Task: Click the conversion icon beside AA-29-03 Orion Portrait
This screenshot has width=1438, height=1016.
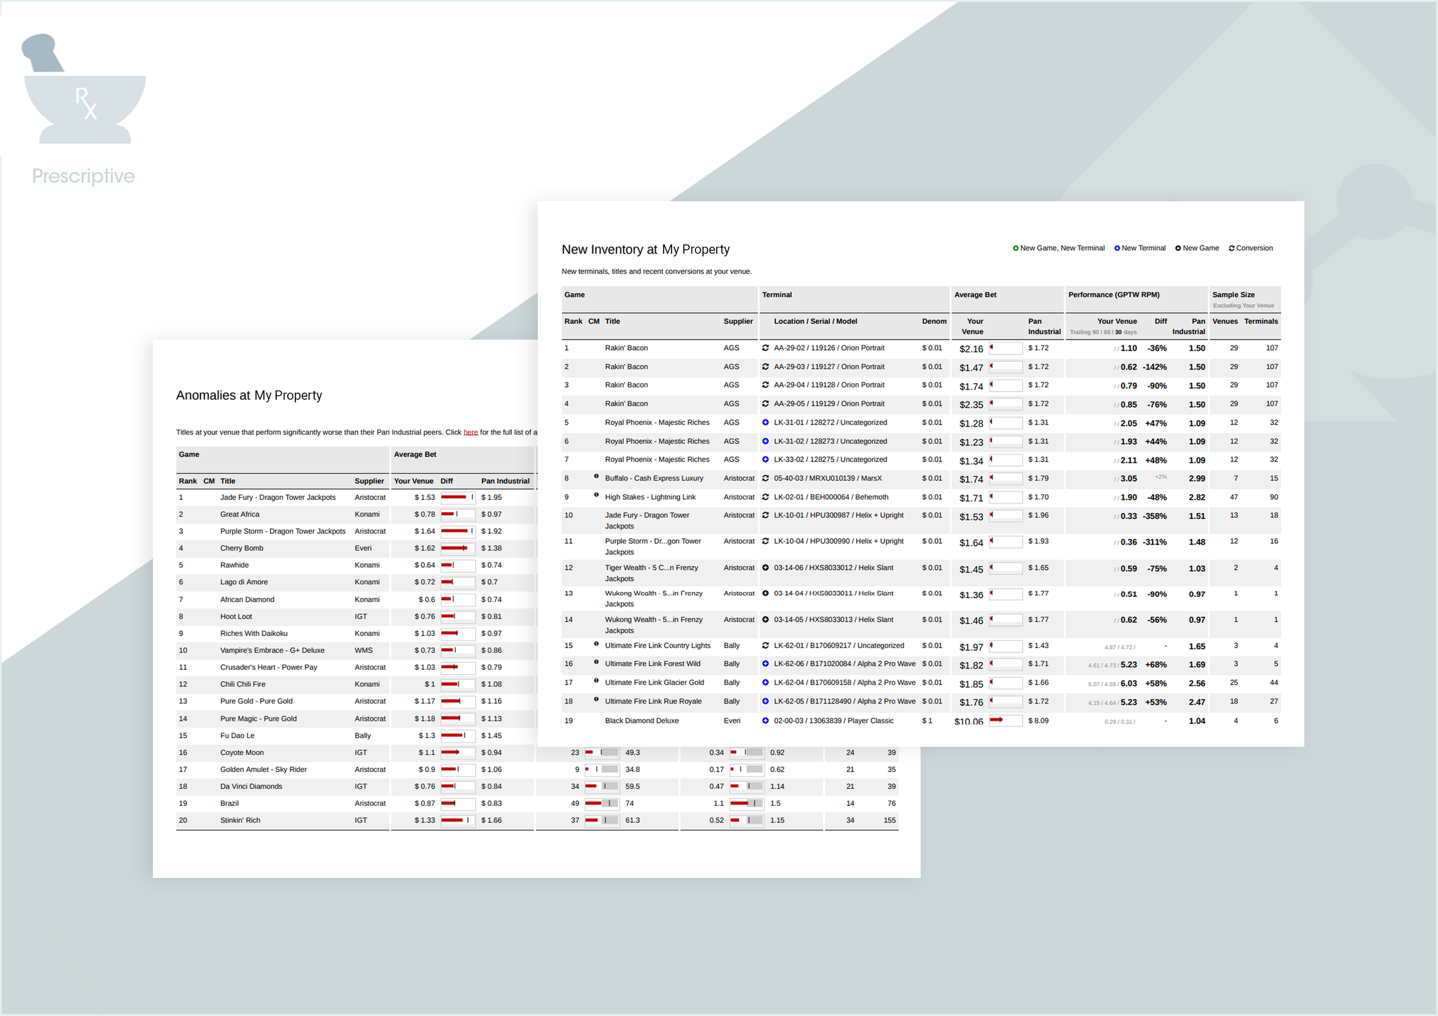Action: coord(765,367)
